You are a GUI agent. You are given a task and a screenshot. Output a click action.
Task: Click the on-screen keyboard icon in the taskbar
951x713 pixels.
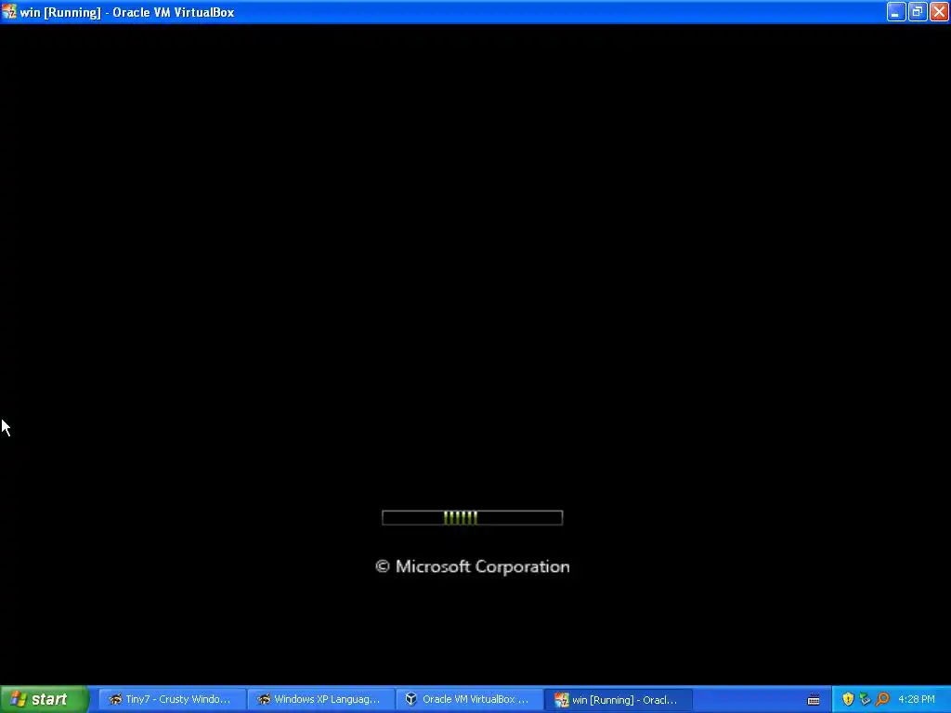click(814, 700)
